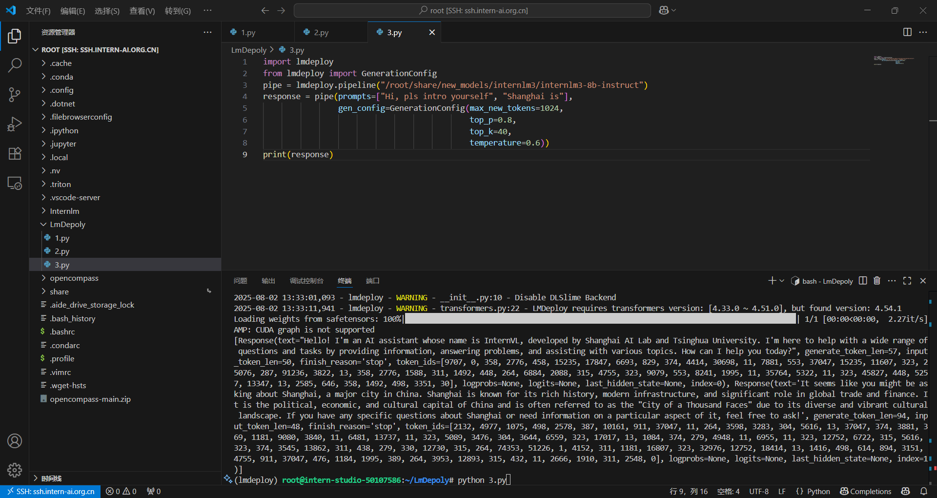The width and height of the screenshot is (937, 498).
Task: Open the Search view in activity bar
Action: [15, 65]
